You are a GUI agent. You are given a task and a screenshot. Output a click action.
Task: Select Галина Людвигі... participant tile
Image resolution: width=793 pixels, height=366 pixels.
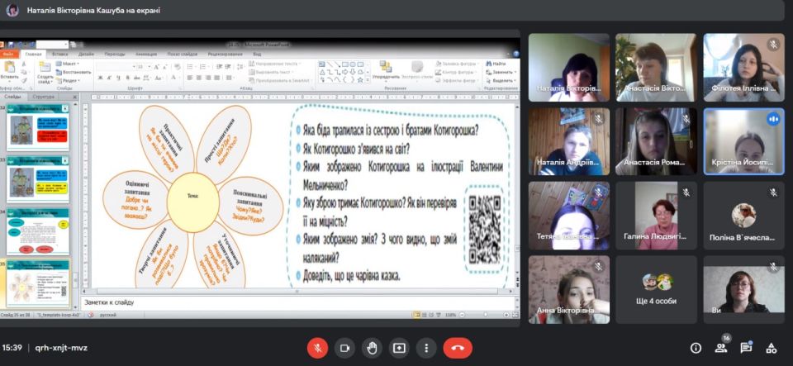point(656,216)
